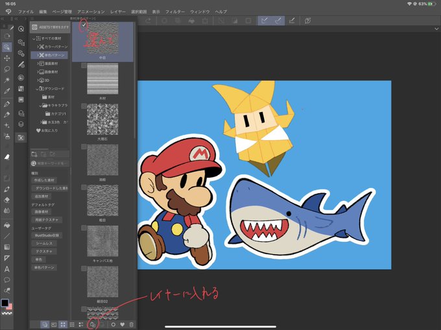Open the 編集 menu
The height and width of the screenshot is (330, 441).
(x=43, y=12)
